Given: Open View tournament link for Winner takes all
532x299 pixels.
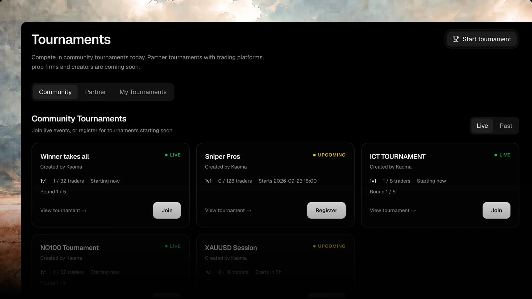Looking at the screenshot, I should click(63, 210).
